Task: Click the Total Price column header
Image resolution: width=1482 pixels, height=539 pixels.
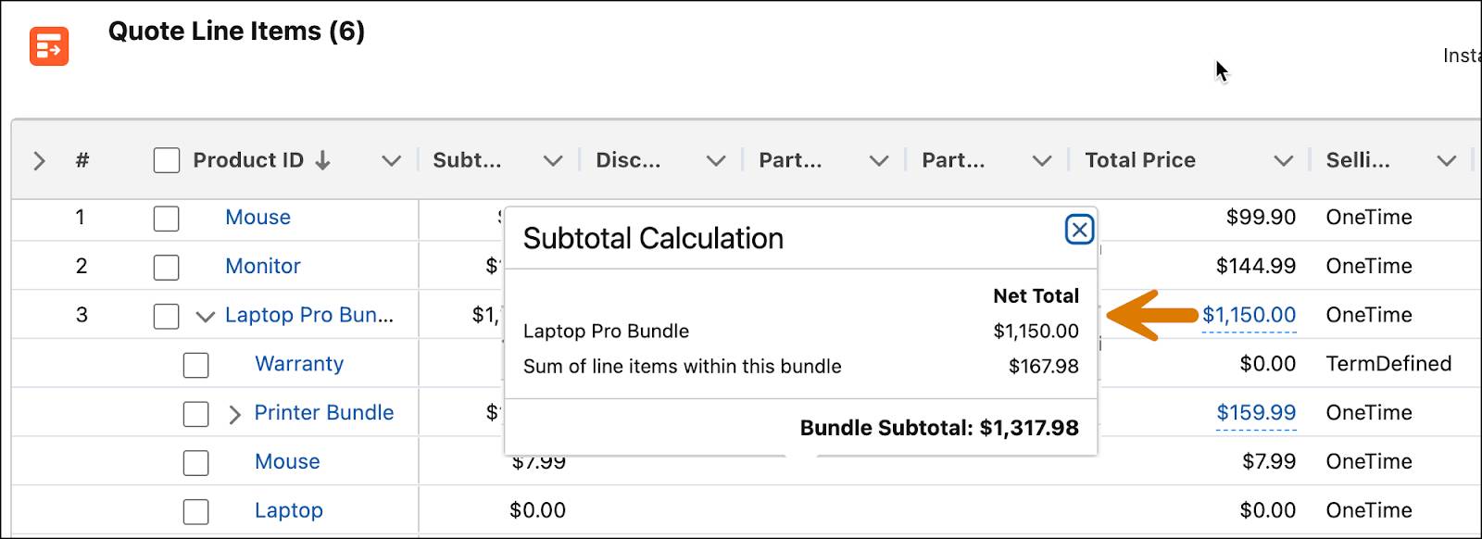Action: [x=1140, y=160]
